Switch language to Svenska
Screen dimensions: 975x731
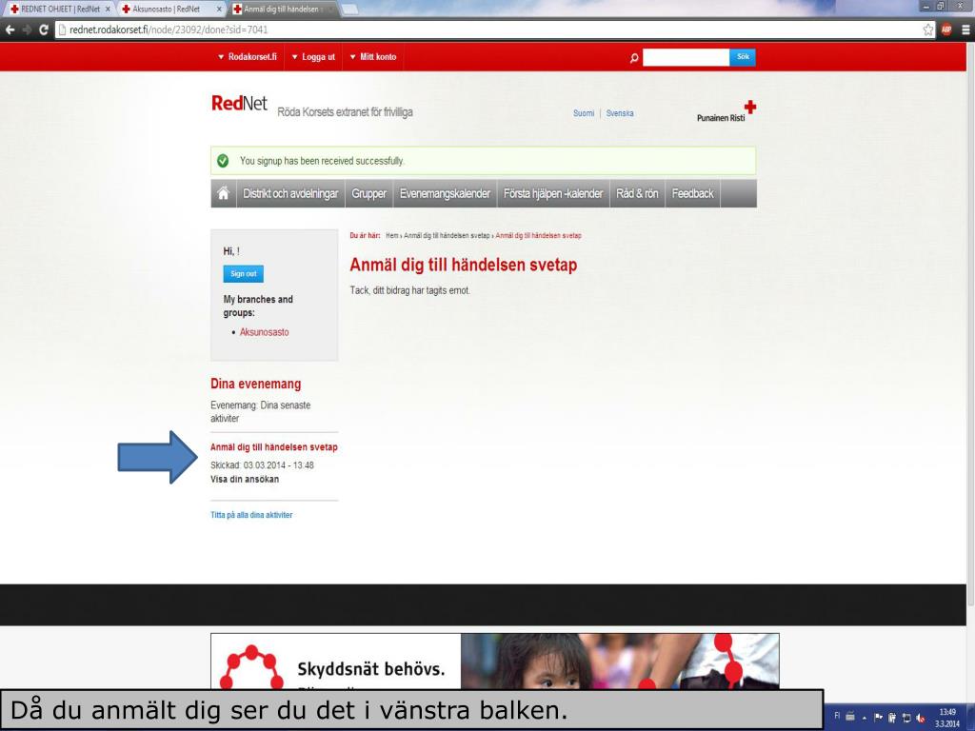click(620, 113)
